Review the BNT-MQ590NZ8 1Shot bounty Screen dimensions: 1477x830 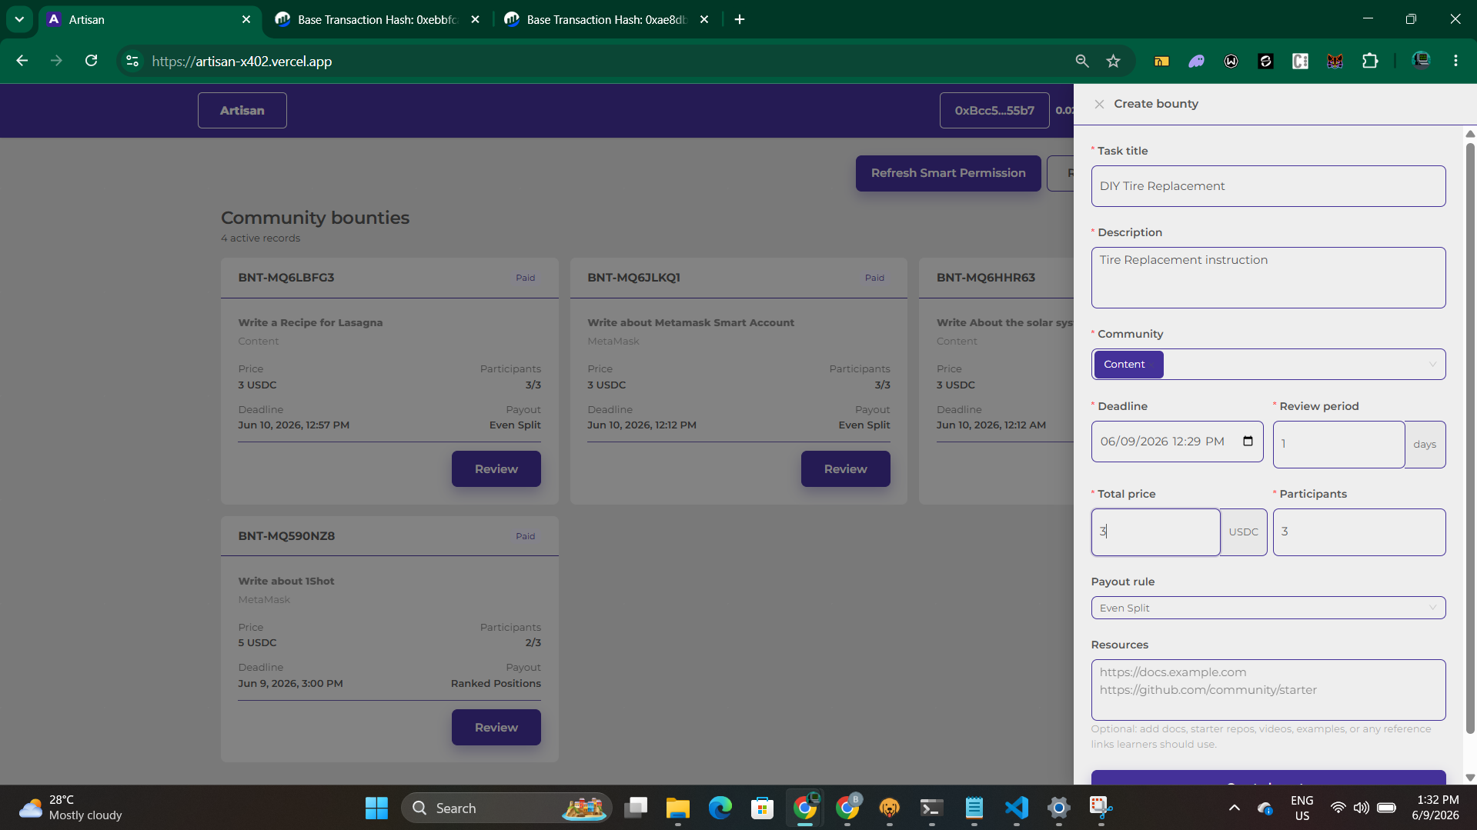496,728
